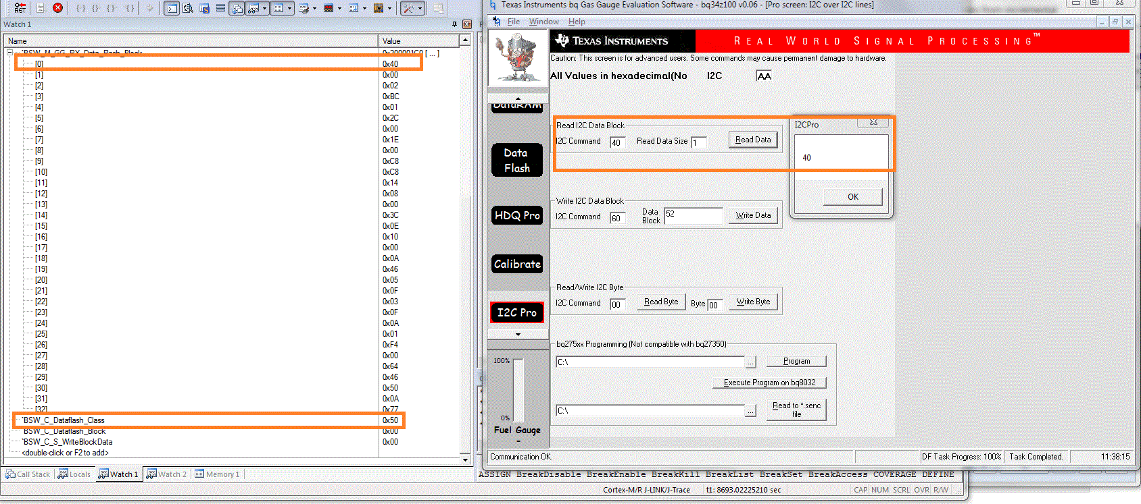Open the serial windows dropdown arrow
The image size is (1141, 504).
point(314,8)
